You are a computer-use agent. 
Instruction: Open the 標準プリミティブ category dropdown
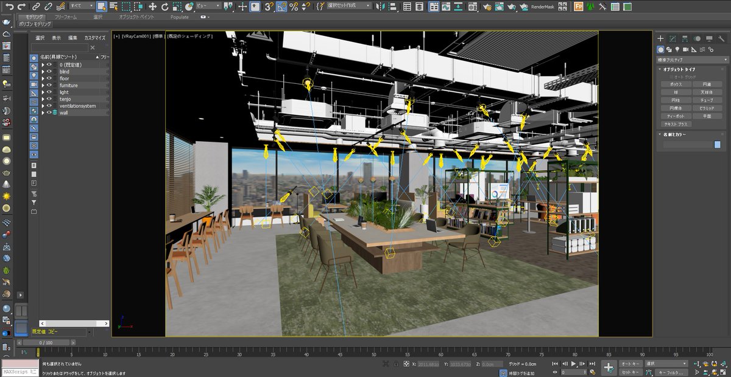click(x=692, y=60)
